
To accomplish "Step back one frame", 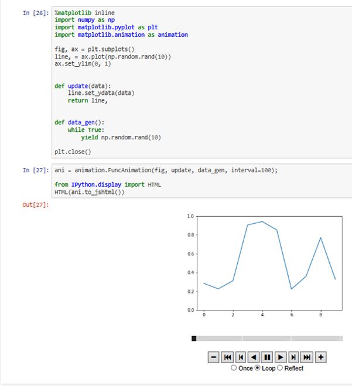I will pyautogui.click(x=241, y=357).
